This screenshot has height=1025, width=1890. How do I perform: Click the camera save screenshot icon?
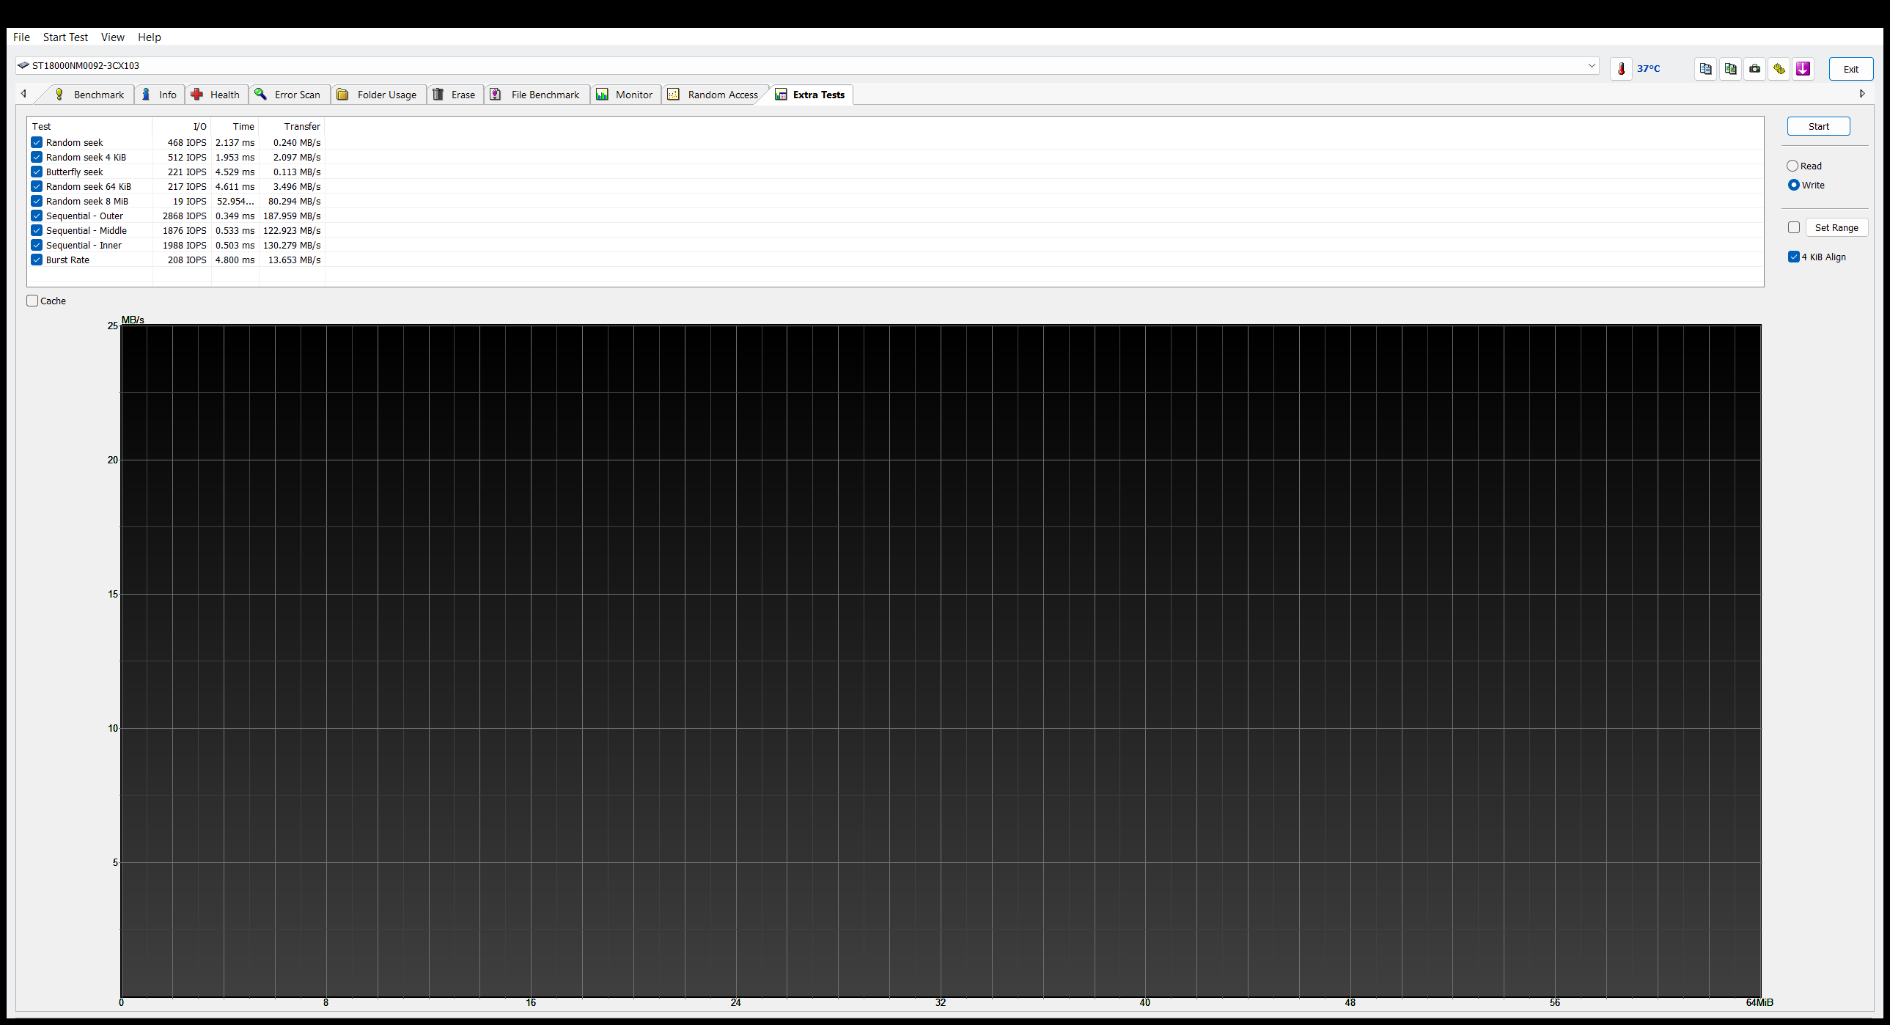point(1754,69)
